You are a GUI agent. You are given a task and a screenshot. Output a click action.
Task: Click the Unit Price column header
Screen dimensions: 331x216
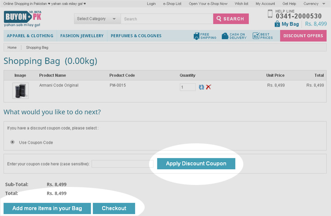click(x=275, y=75)
